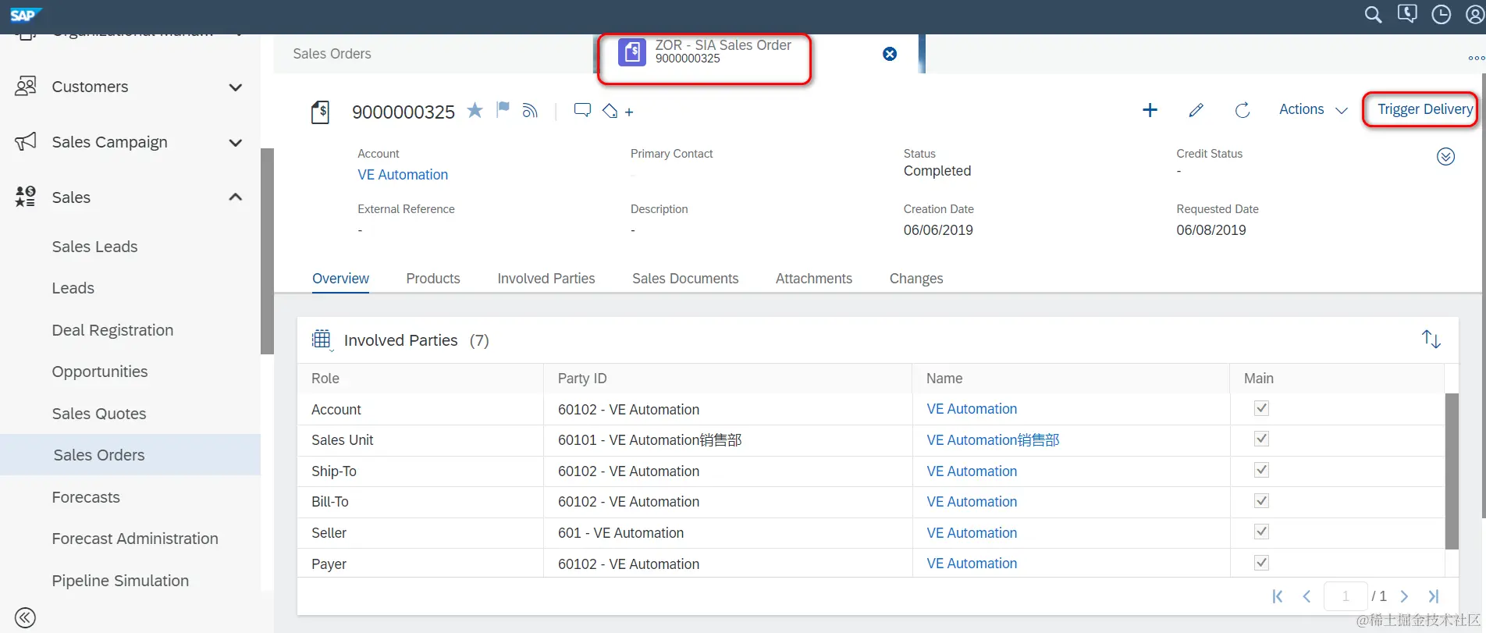Toggle Main checkbox for Bill-To row

pos(1261,500)
